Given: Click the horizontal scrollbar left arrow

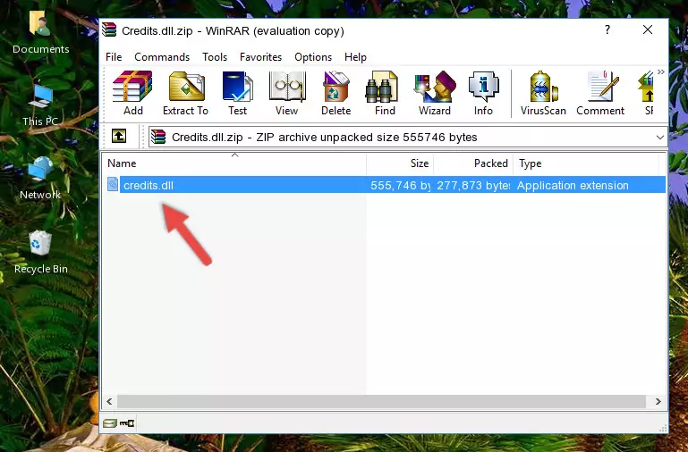Looking at the screenshot, I should [109, 401].
